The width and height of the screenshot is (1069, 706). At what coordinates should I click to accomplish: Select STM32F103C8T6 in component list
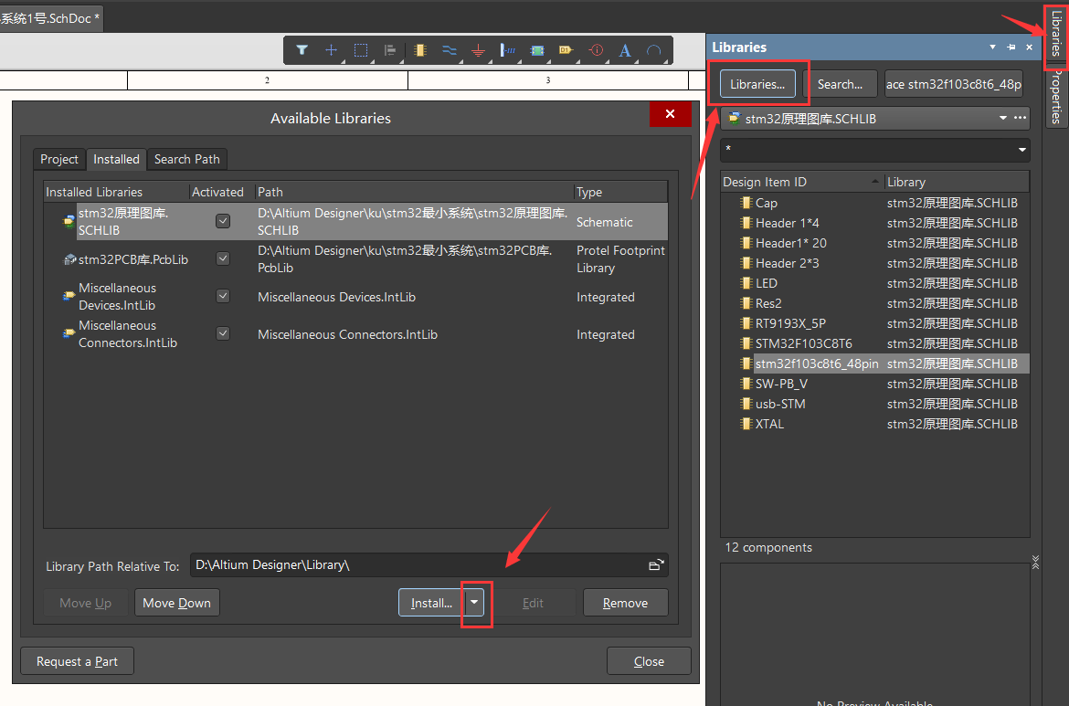click(x=874, y=342)
